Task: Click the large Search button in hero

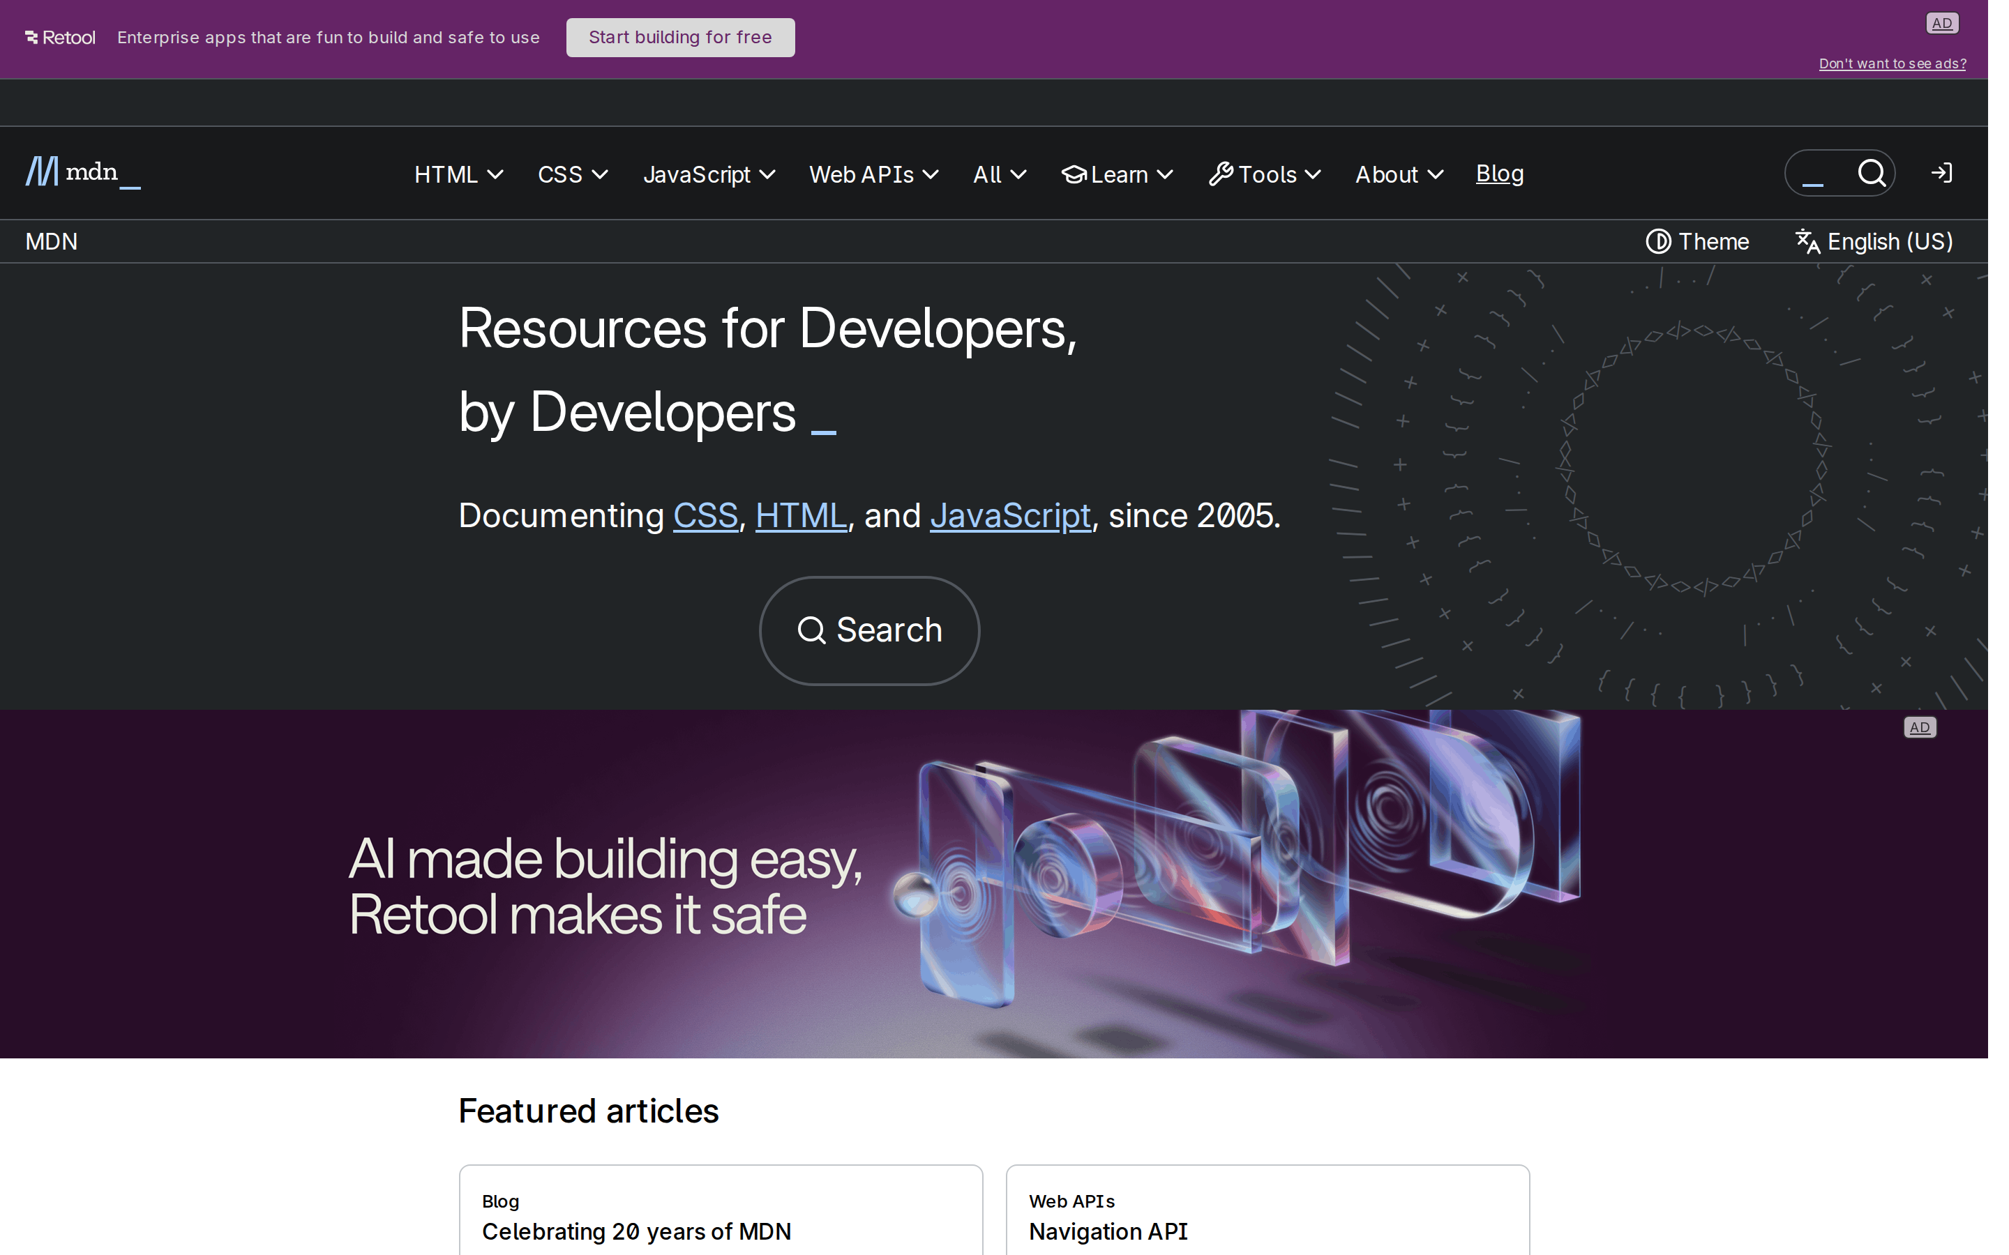Action: 869,630
